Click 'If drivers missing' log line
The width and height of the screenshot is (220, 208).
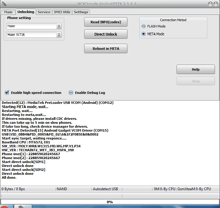pos(39,119)
